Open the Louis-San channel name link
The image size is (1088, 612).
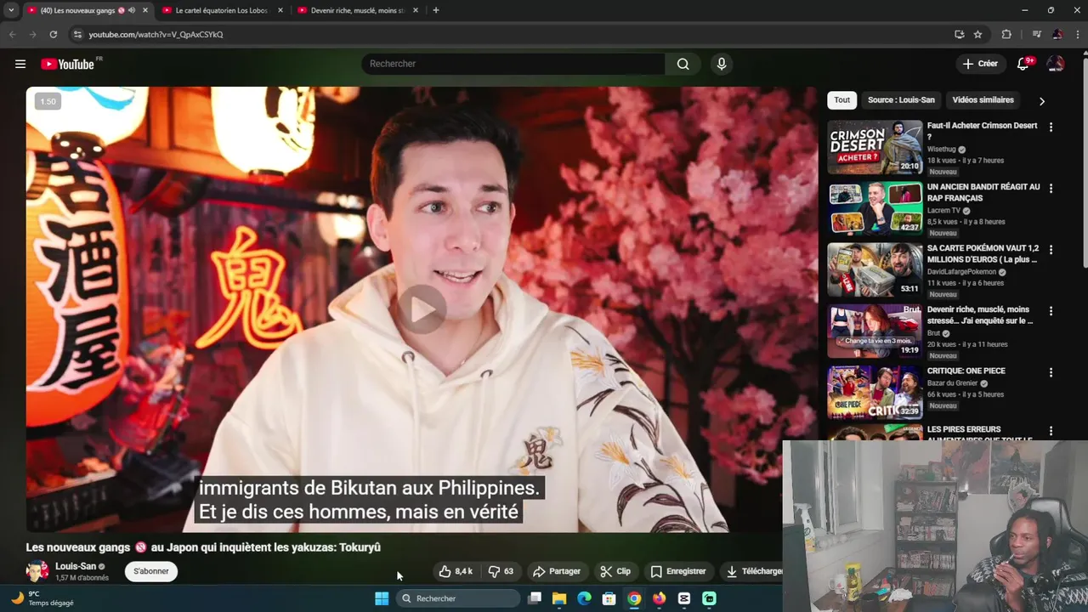pos(76,566)
